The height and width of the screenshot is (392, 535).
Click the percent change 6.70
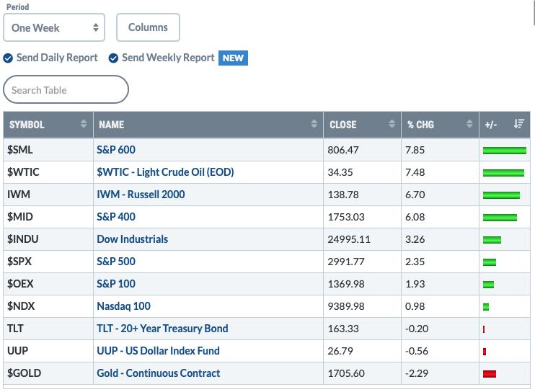(415, 195)
